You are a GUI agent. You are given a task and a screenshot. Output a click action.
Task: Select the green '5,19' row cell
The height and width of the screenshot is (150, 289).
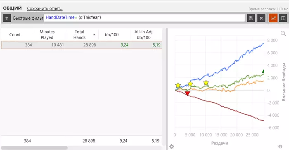[x=156, y=45]
